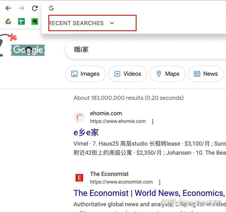Click the Google doodle logo
This screenshot has height=212, width=226.
pyautogui.click(x=28, y=50)
